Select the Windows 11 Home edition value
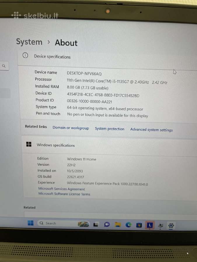The height and width of the screenshot is (262, 197). click(x=82, y=159)
